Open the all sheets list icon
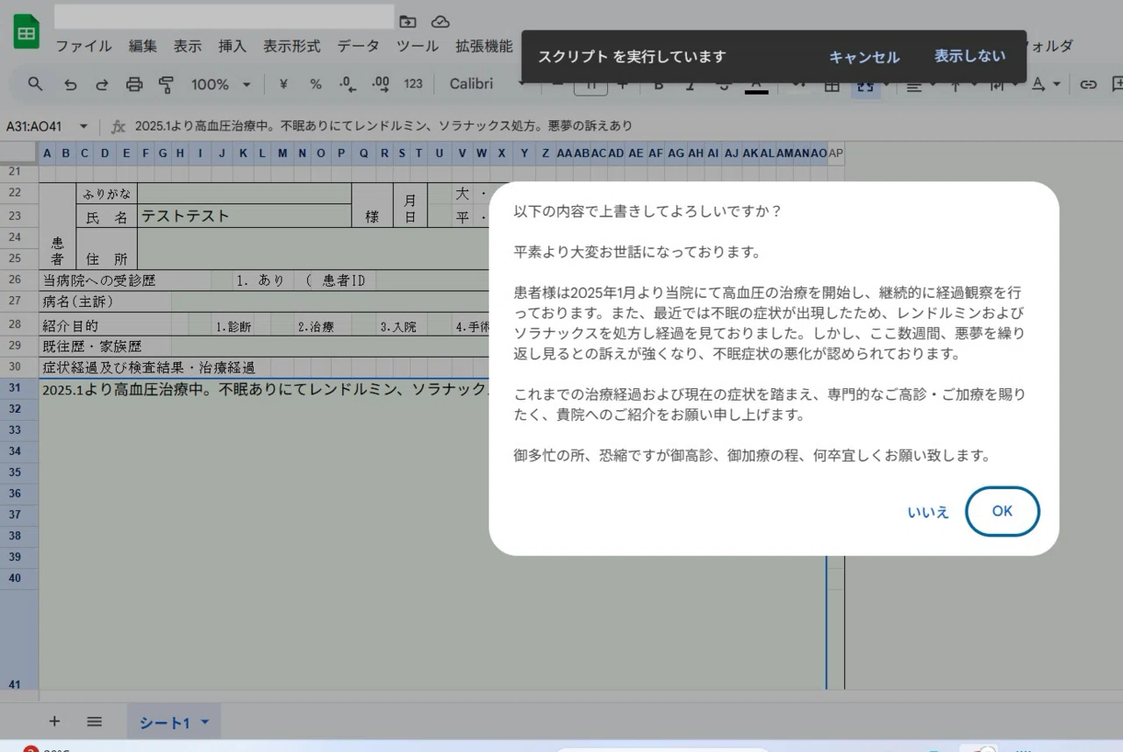 95,722
